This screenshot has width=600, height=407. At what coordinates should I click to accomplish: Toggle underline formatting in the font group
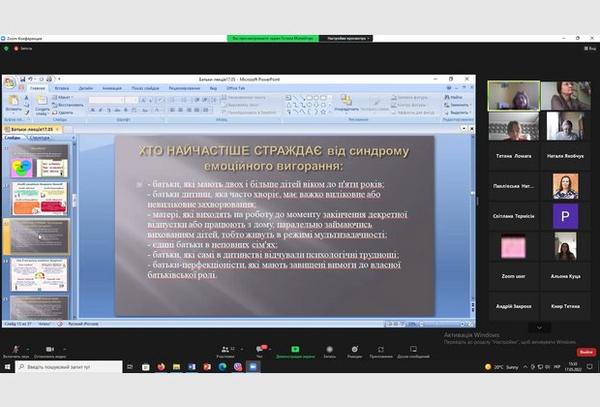[109, 110]
